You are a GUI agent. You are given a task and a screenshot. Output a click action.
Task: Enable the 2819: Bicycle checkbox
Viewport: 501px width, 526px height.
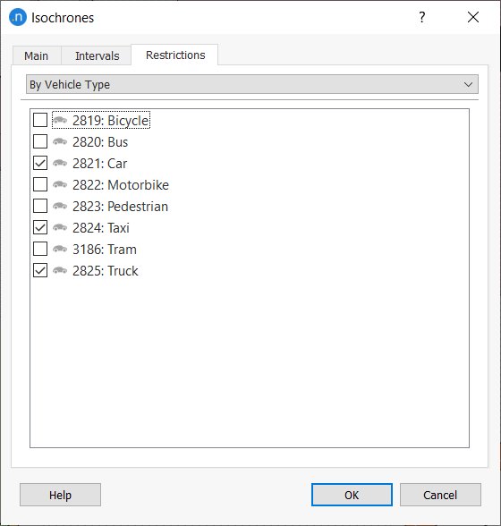[x=40, y=120]
